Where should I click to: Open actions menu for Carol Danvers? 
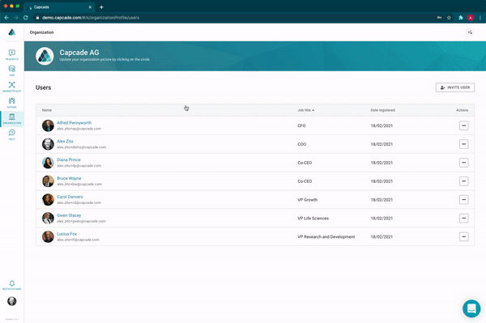tap(463, 200)
